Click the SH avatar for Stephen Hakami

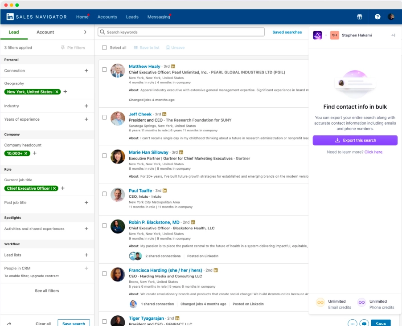[335, 35]
